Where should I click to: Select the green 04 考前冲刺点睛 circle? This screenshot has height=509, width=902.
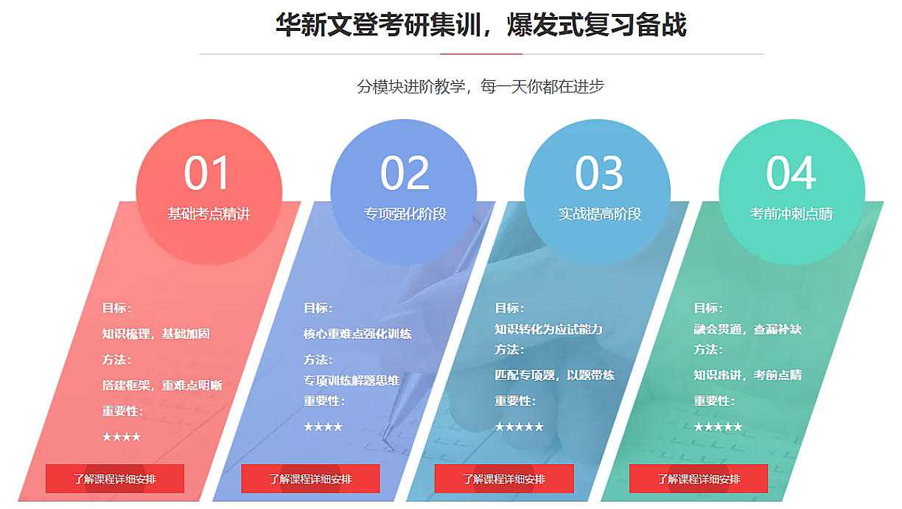coord(792,192)
